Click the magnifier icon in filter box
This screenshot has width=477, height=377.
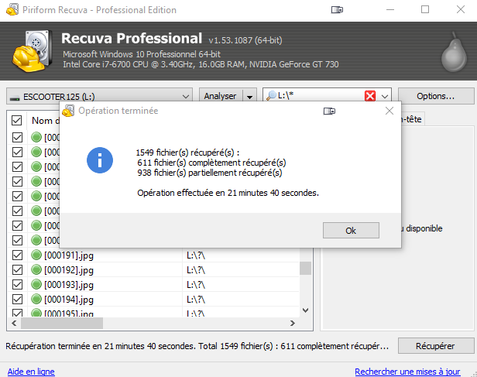pos(271,96)
